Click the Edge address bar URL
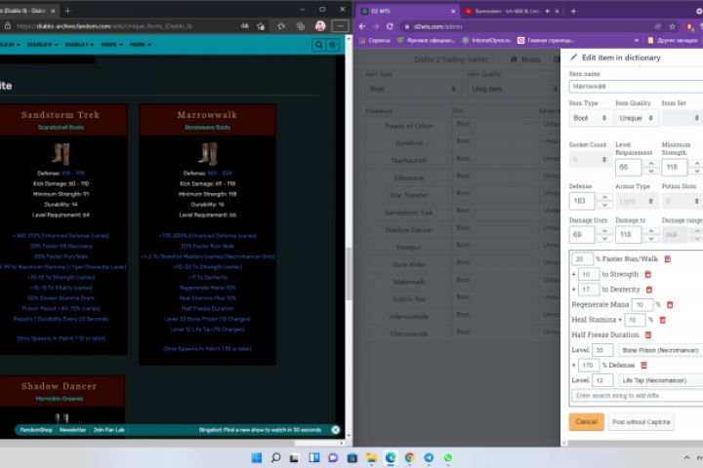 point(104,26)
